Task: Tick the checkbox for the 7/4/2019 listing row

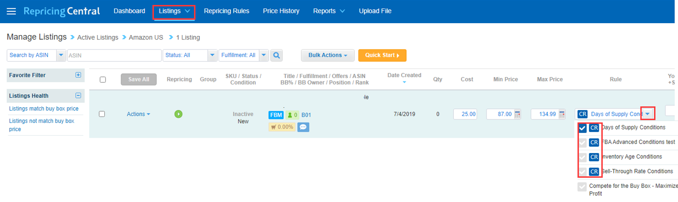Action: (x=102, y=114)
